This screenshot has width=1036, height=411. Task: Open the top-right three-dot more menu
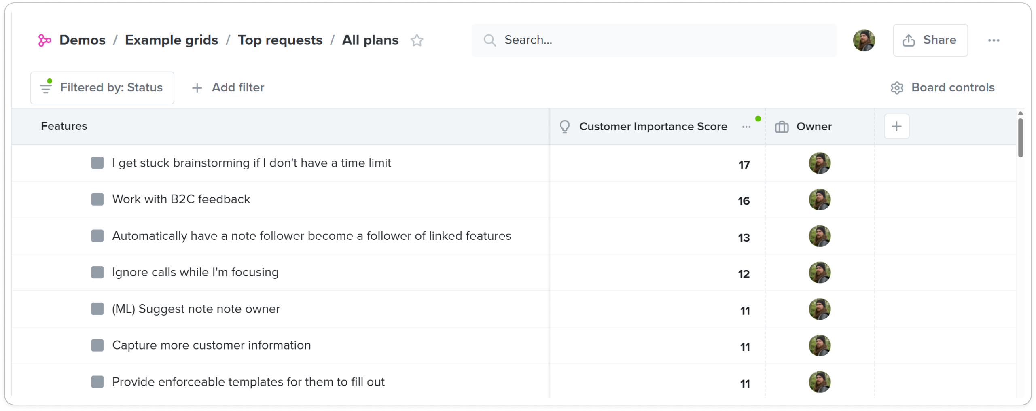[994, 40]
